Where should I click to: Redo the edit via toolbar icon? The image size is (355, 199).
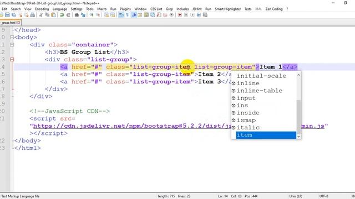(68, 15)
